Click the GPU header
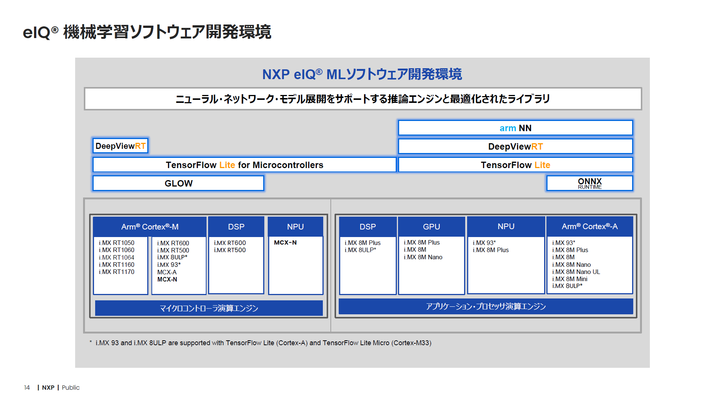The image size is (725, 407). pyautogui.click(x=431, y=226)
